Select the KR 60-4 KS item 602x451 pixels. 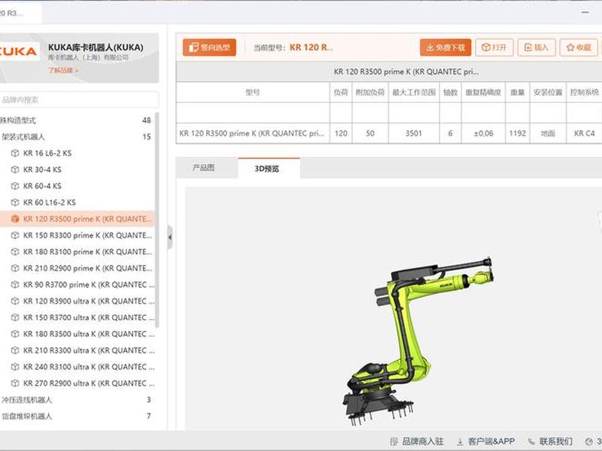click(x=42, y=186)
